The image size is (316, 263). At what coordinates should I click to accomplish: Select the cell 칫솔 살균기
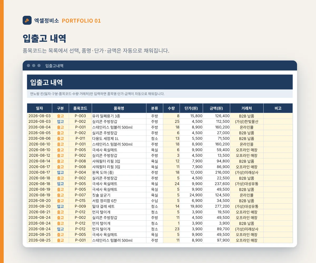click(119, 195)
